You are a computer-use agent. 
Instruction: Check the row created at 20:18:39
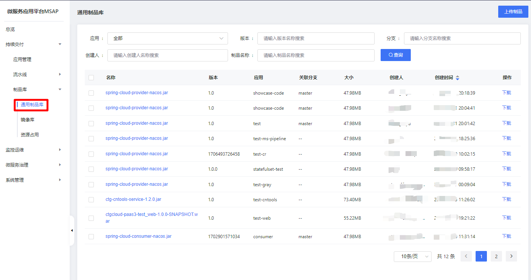[91, 93]
